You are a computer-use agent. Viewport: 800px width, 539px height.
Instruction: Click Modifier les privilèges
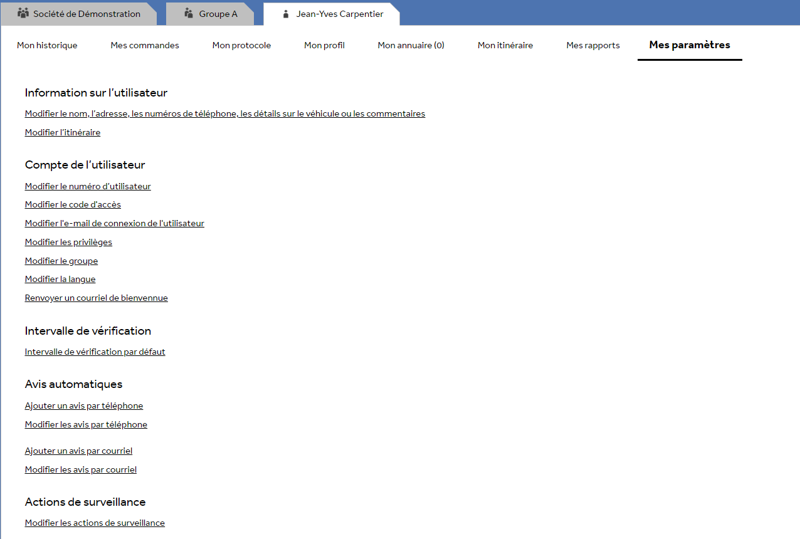click(x=68, y=242)
